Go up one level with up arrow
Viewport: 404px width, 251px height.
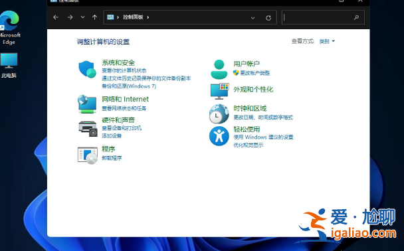94,17
